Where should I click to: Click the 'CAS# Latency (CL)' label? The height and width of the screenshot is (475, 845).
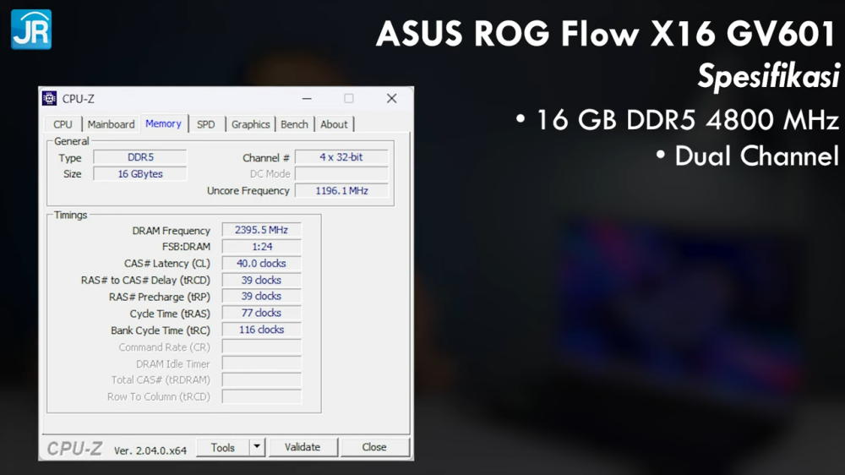[167, 264]
